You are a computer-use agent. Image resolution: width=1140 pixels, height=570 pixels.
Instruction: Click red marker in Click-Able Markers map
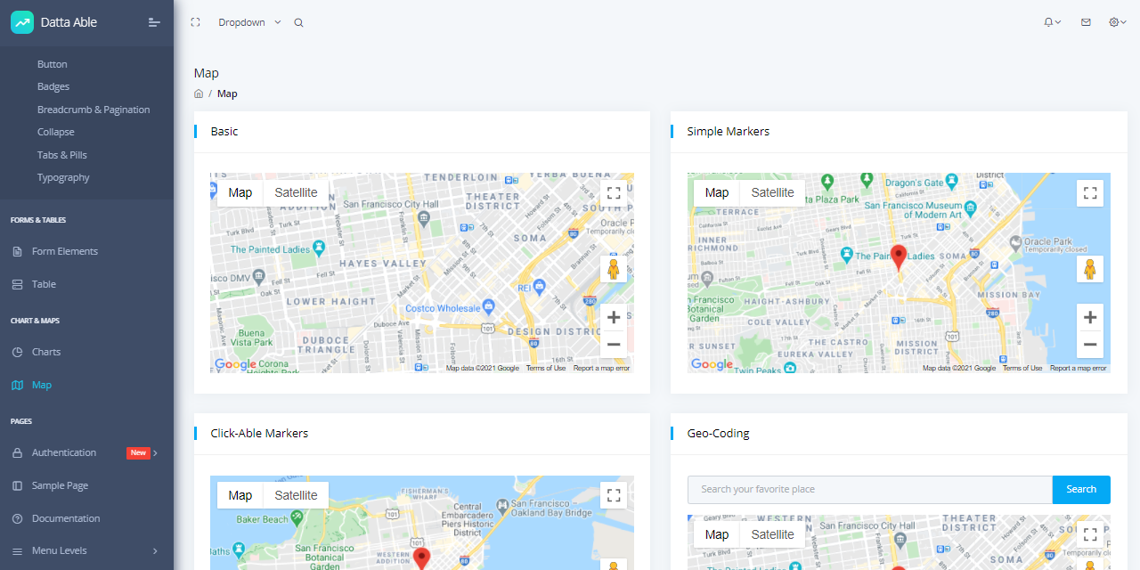[422, 559]
